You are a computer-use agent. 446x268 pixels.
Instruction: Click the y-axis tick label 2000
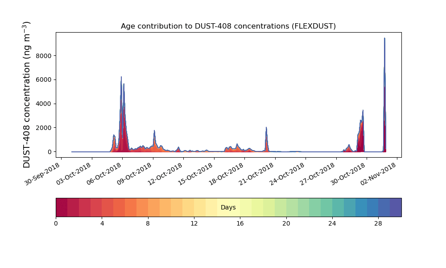[44, 128]
